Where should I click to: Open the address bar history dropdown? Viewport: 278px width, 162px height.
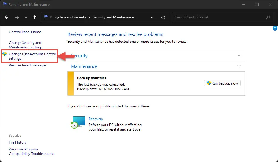(152, 17)
